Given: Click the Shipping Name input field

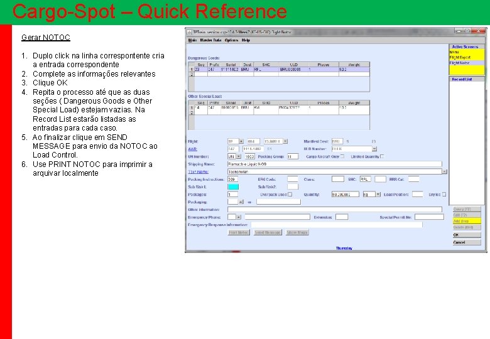Looking at the screenshot, I should (x=335, y=164).
